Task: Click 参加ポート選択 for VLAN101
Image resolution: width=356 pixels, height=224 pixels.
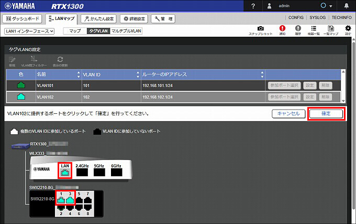Action: tap(284, 86)
